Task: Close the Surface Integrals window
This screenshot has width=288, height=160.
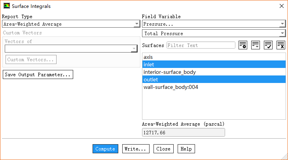Action: coord(279,6)
